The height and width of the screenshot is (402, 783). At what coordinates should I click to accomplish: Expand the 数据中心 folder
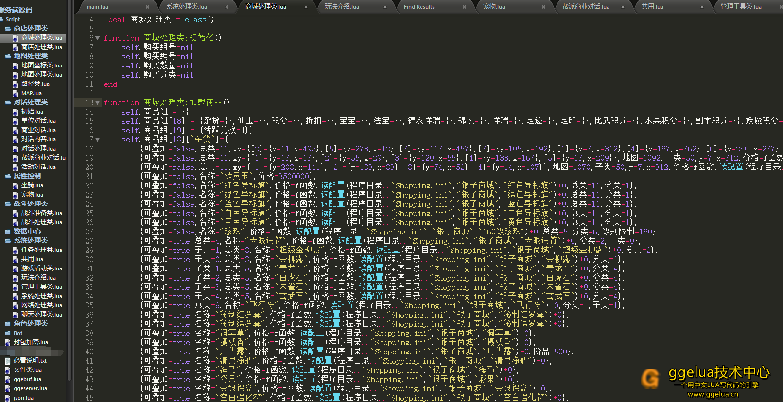tap(8, 232)
